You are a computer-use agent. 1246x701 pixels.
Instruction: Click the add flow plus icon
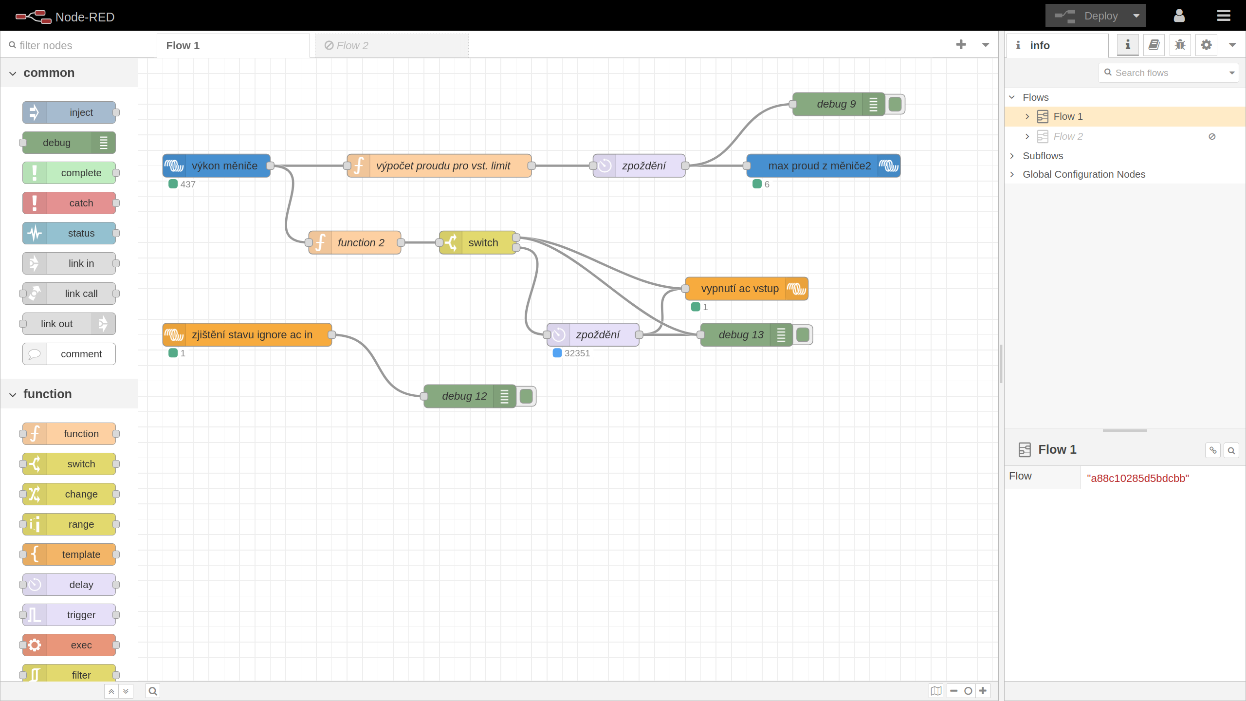click(x=961, y=45)
